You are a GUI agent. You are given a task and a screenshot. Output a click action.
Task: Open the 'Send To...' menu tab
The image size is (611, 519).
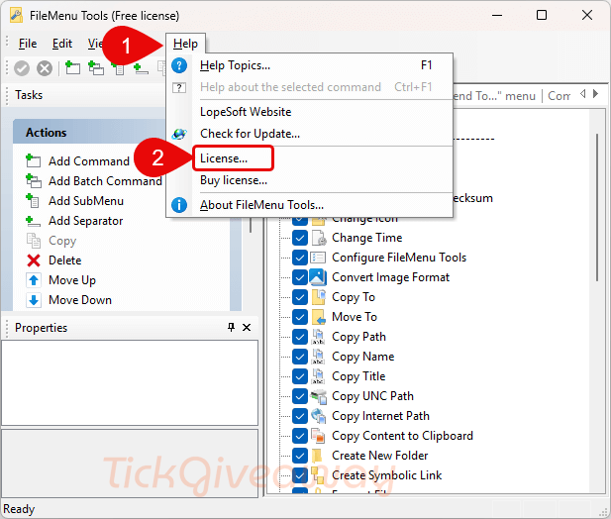coord(495,96)
